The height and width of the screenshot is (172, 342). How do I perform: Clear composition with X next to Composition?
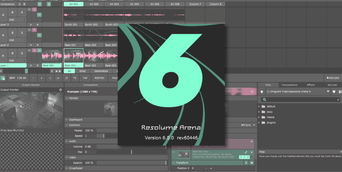[x=20, y=4]
